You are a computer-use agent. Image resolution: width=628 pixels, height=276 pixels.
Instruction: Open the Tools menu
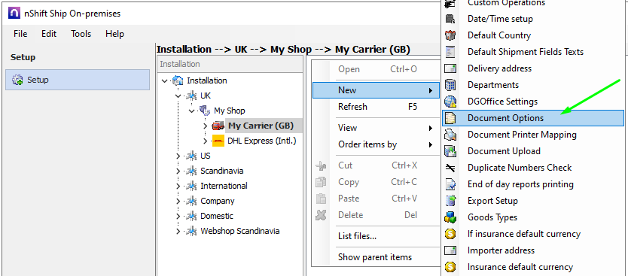81,34
